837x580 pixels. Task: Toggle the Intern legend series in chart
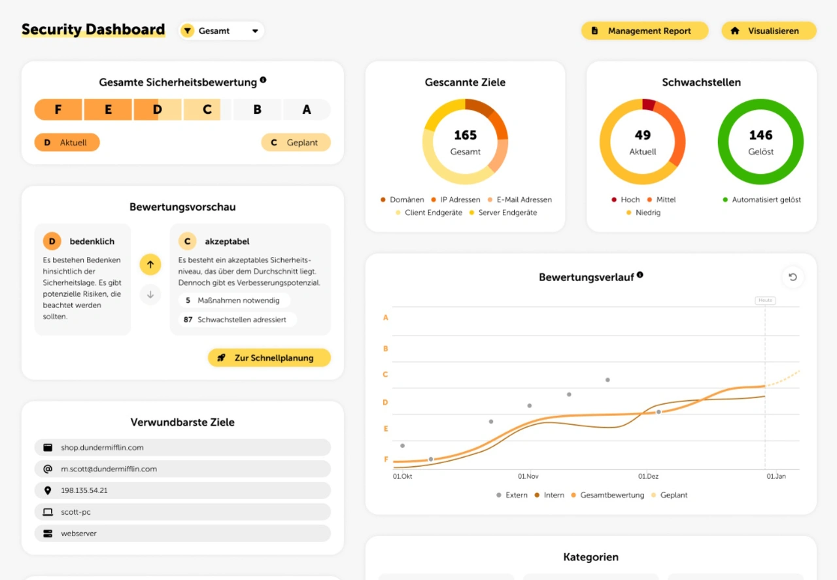coord(549,495)
